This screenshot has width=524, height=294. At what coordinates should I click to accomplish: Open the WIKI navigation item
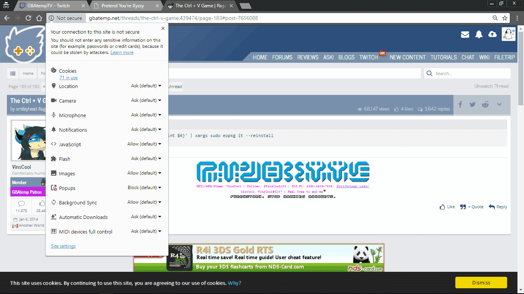[484, 57]
